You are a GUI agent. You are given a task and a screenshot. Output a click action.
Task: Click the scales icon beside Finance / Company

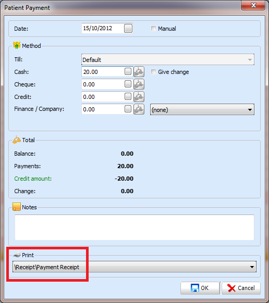click(139, 109)
